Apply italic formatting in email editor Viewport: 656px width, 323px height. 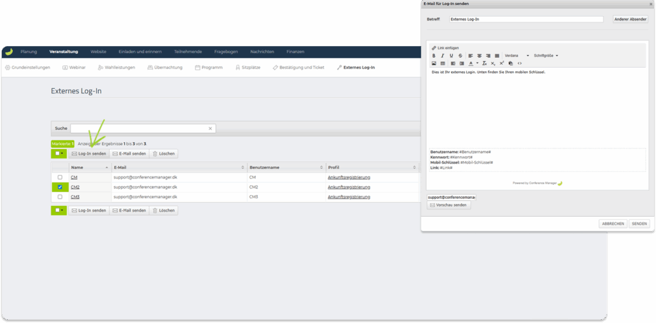443,56
